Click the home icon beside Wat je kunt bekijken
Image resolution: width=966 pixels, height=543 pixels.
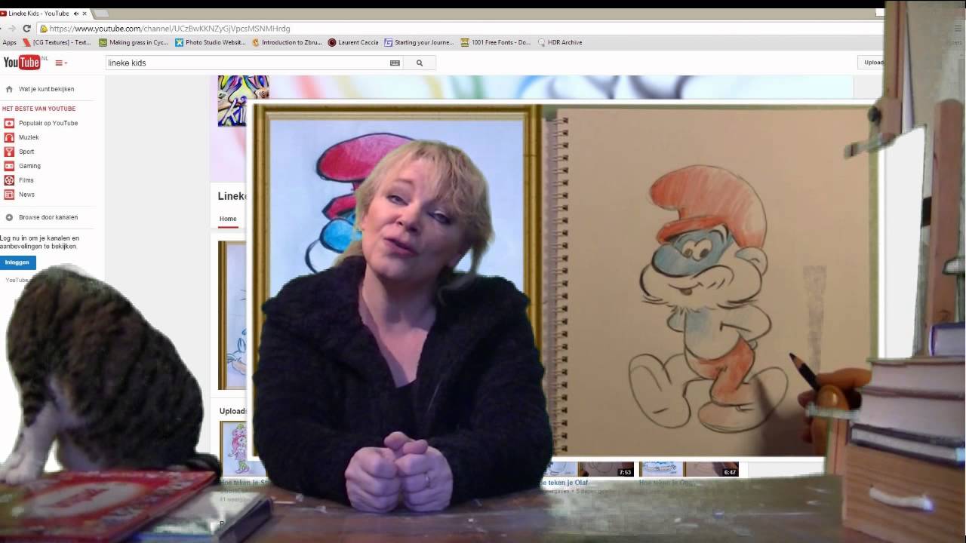[9, 89]
